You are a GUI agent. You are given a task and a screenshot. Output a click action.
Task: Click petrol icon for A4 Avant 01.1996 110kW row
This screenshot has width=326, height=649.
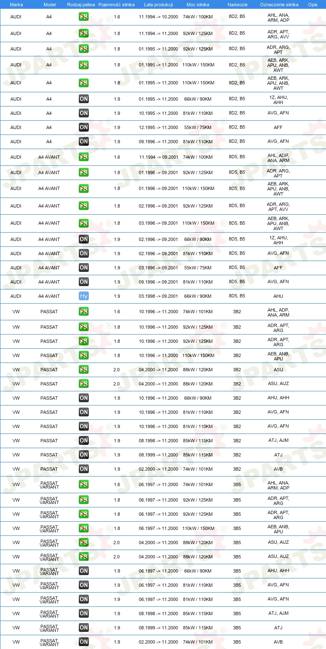(x=83, y=188)
